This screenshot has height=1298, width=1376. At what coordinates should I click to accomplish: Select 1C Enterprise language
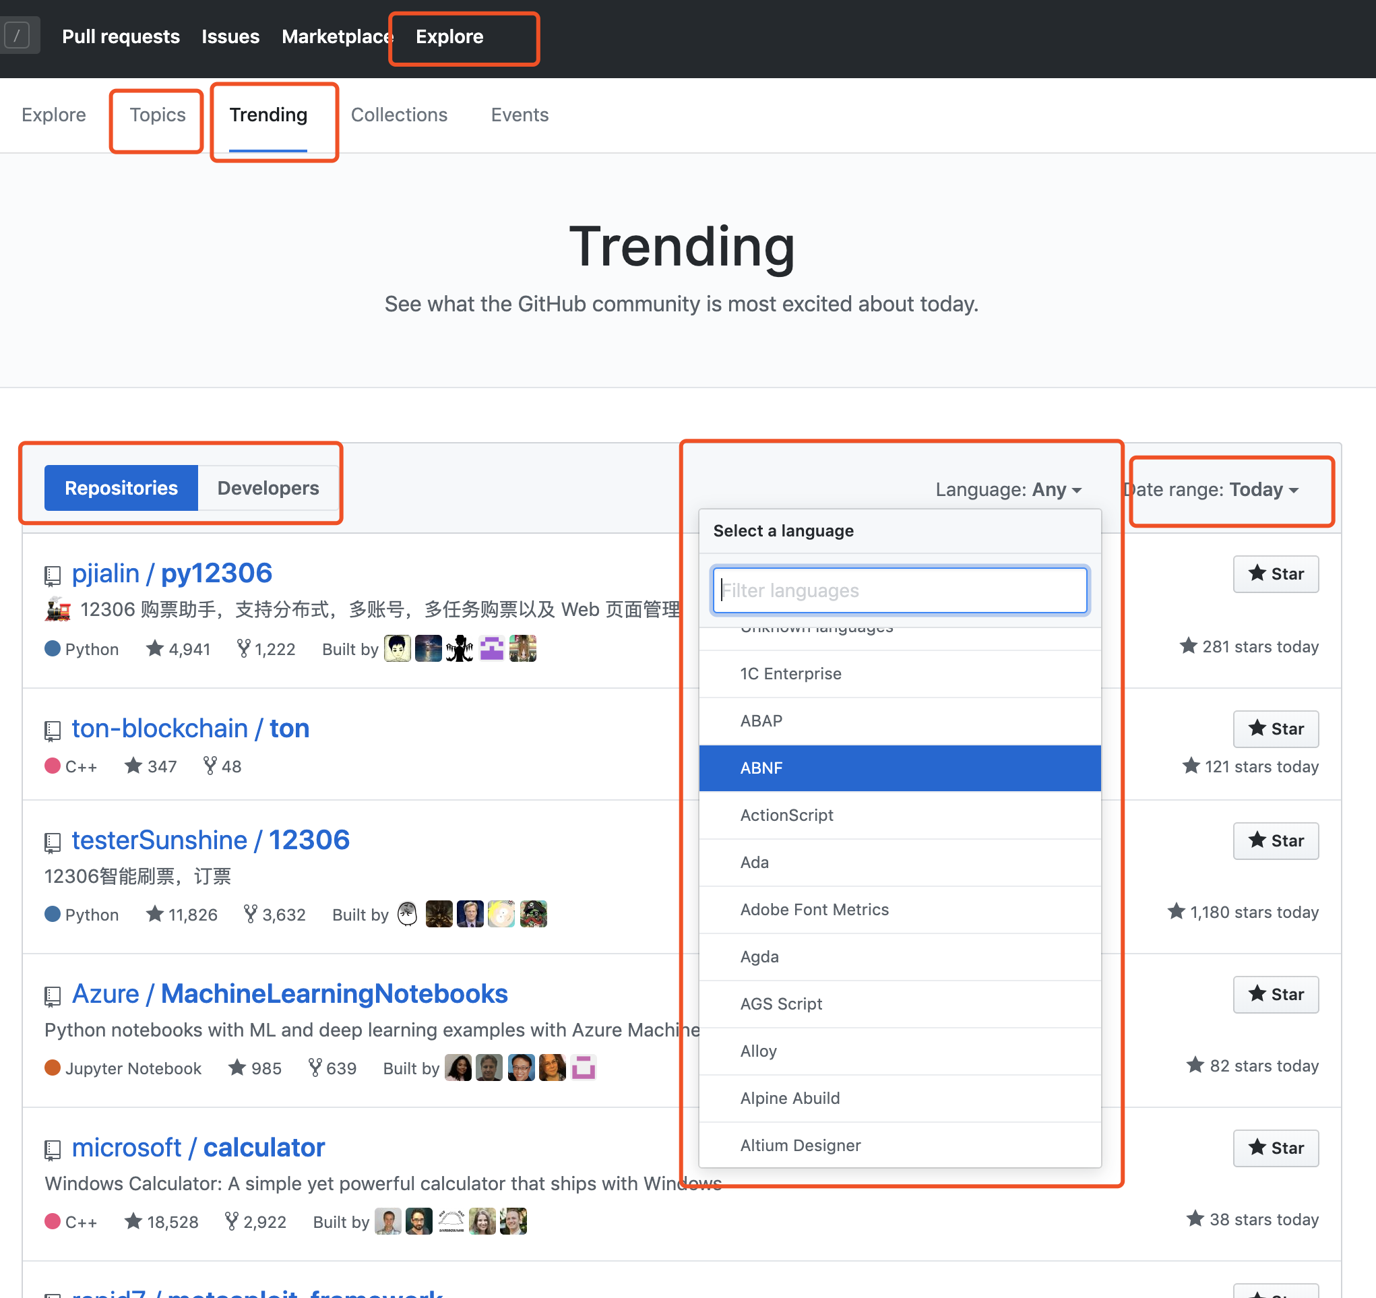point(900,673)
